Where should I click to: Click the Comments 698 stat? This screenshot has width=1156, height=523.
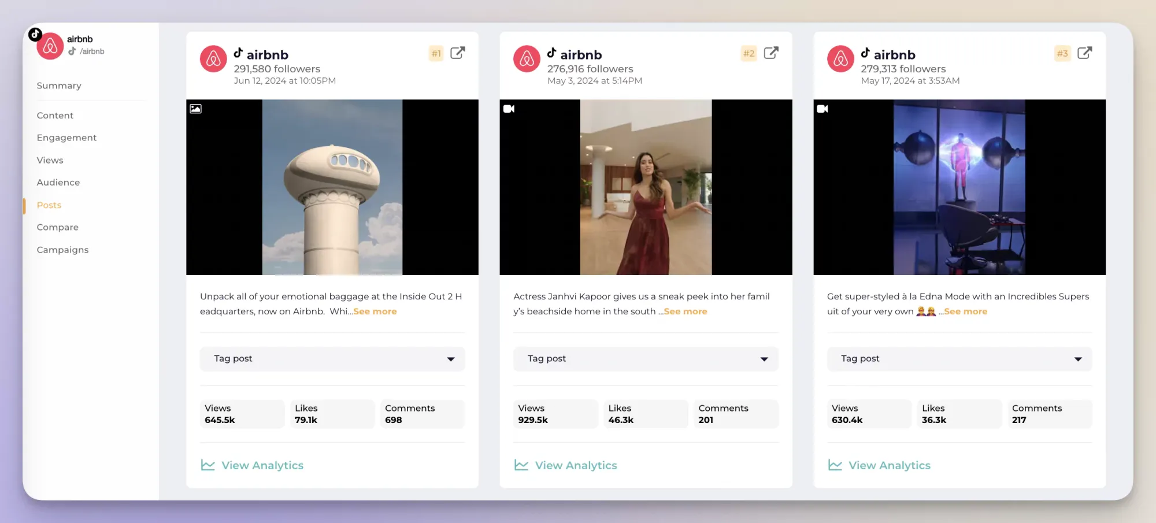[423, 414]
